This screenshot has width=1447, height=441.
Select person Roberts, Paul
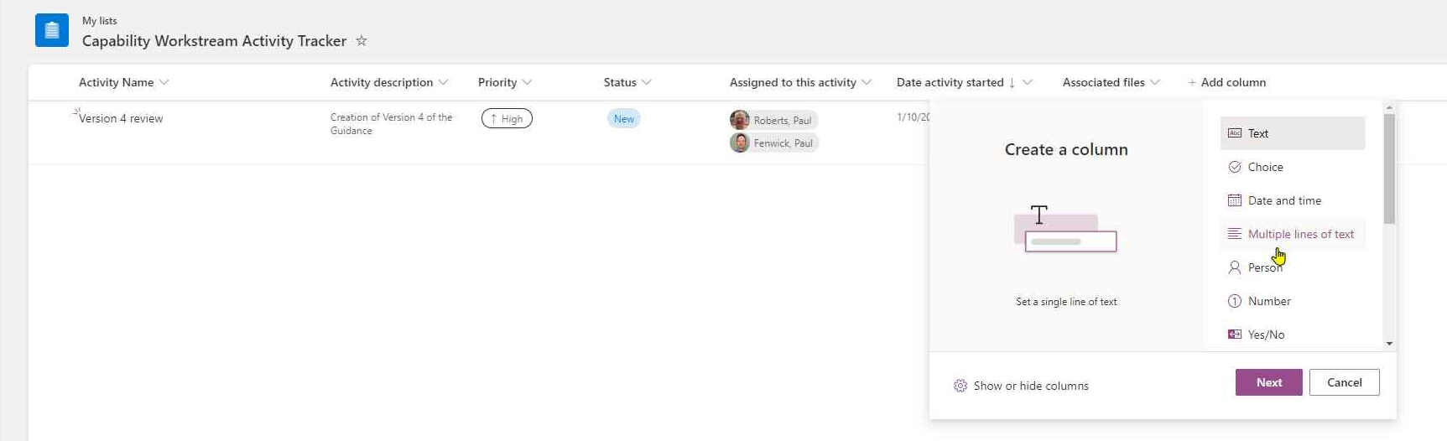pyautogui.click(x=773, y=120)
